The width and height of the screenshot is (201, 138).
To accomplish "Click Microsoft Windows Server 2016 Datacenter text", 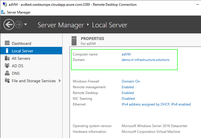I will [154, 126].
